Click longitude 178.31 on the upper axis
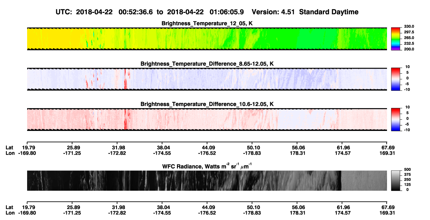Screen dimensions: 430x220 pos(297,153)
